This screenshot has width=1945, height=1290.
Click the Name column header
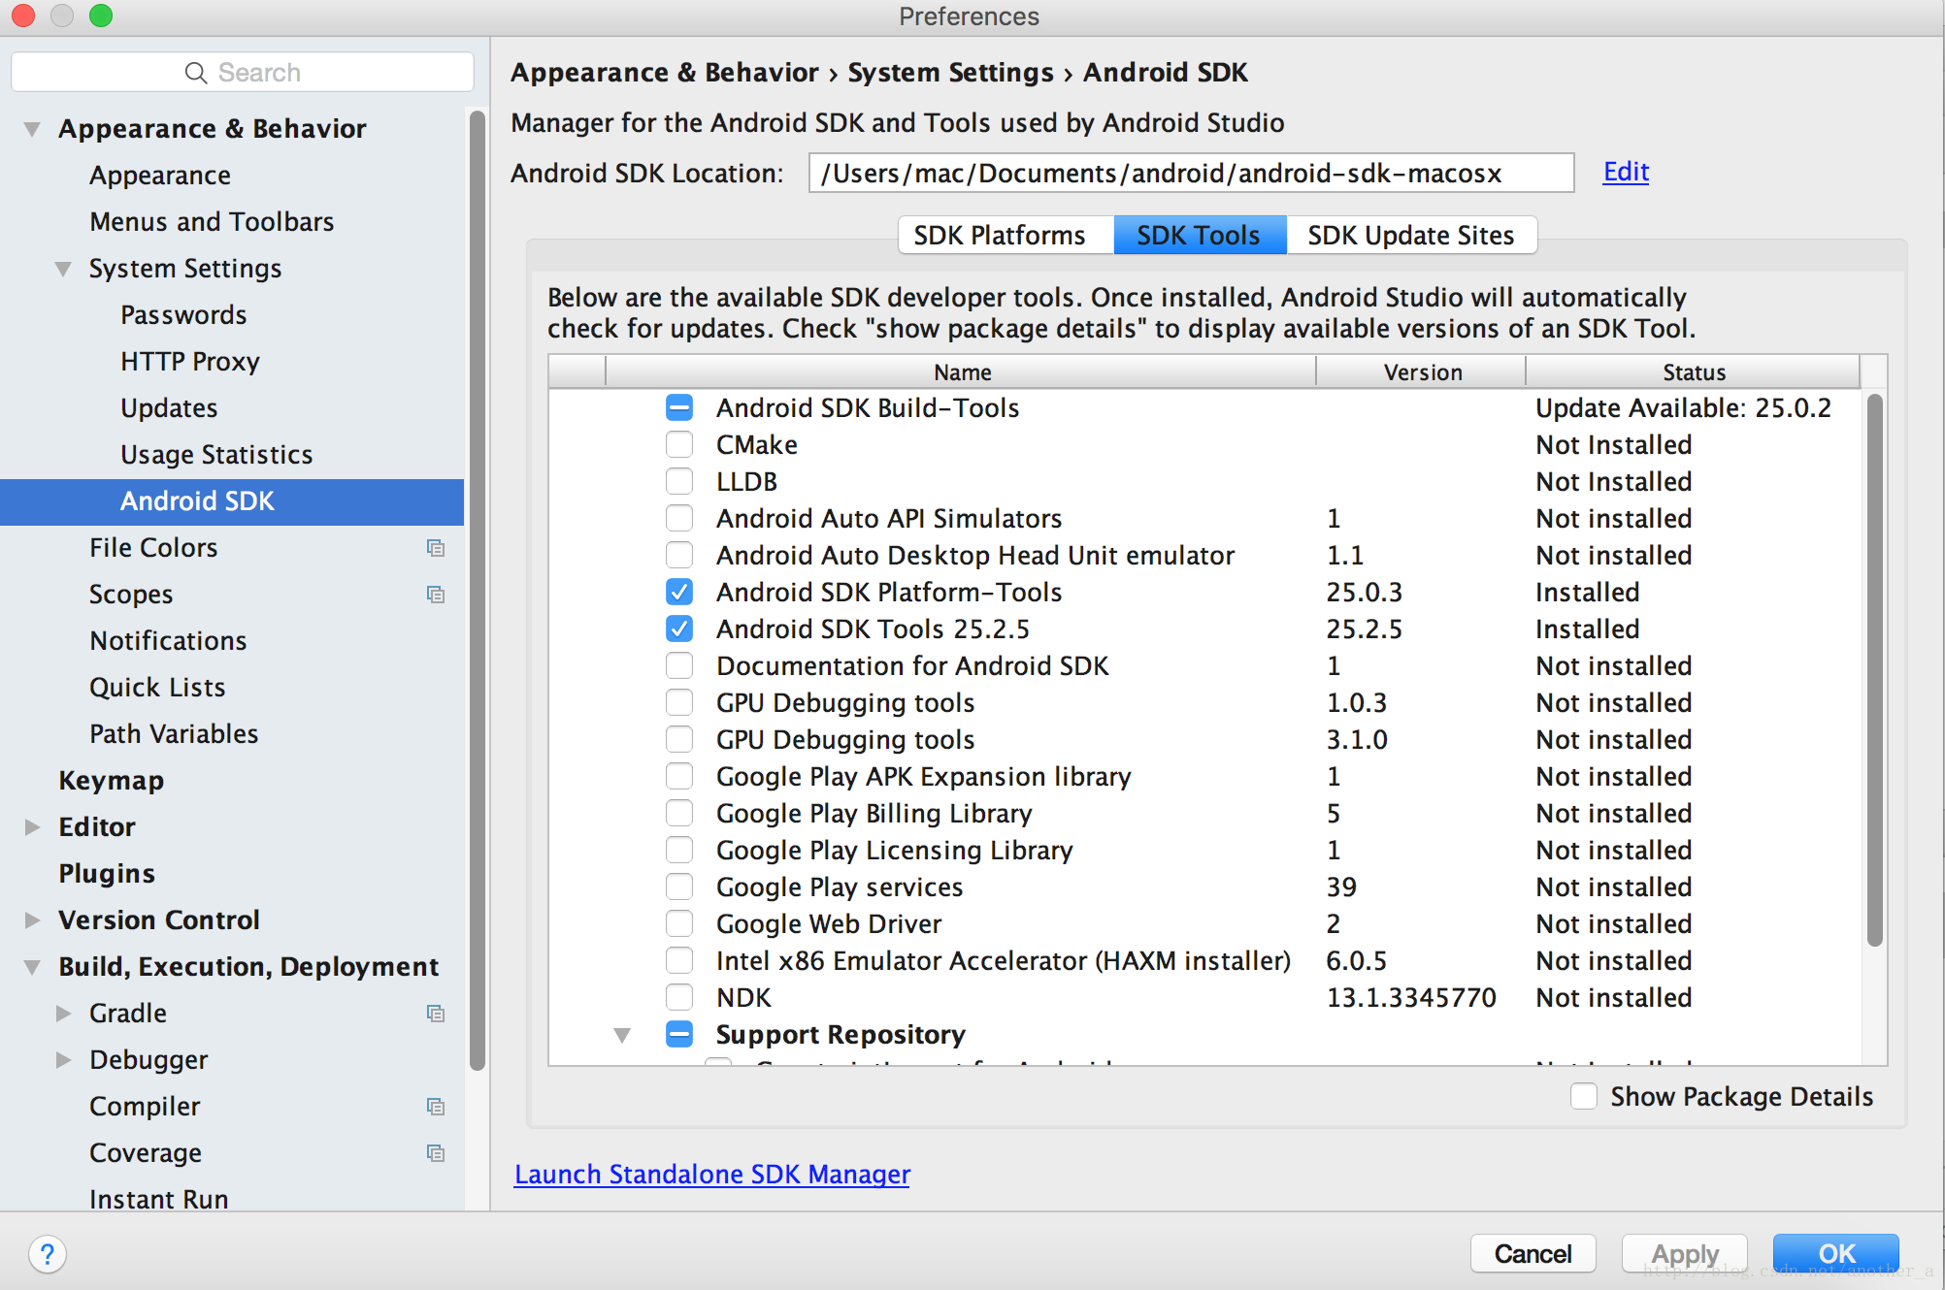[962, 371]
